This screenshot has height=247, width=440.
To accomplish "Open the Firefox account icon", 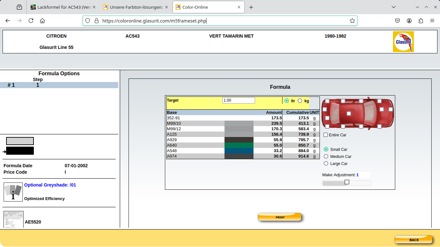I will (x=409, y=21).
